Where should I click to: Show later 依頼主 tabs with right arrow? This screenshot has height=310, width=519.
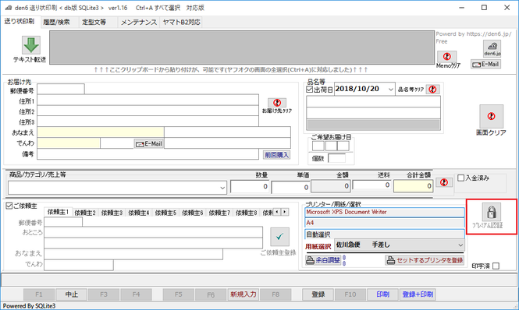[x=285, y=212]
